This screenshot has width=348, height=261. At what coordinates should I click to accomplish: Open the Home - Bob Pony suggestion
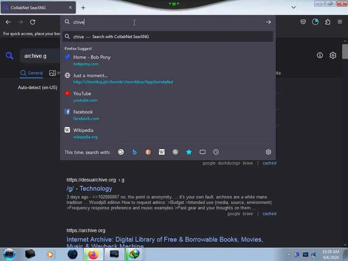point(168,60)
